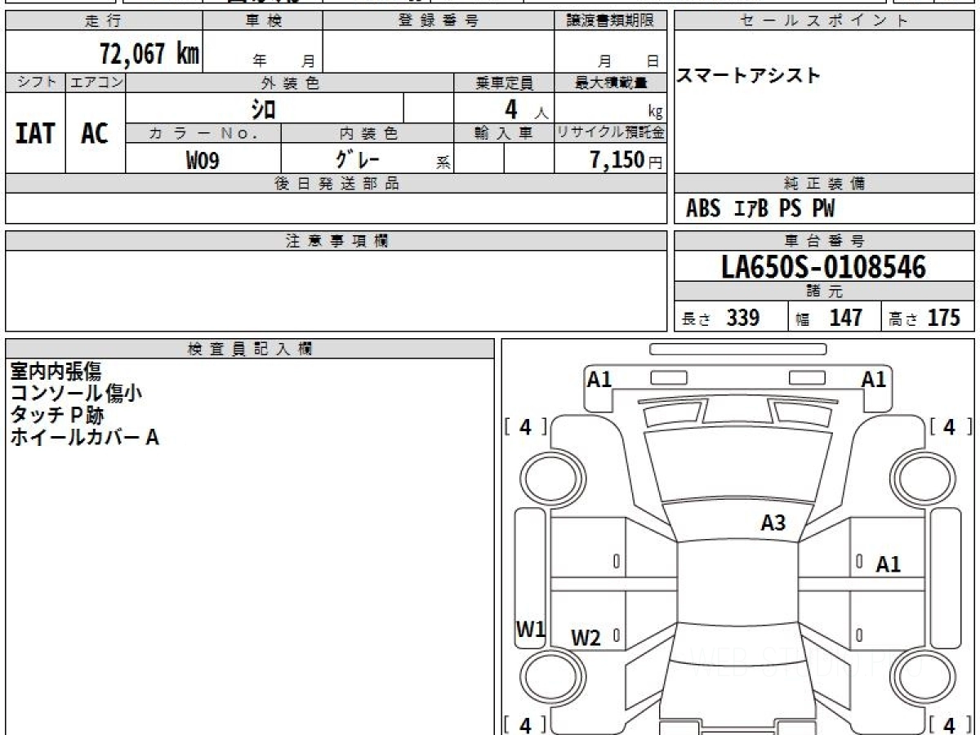Click the 注意事項欄 header
This screenshot has height=735, width=980.
click(x=336, y=241)
